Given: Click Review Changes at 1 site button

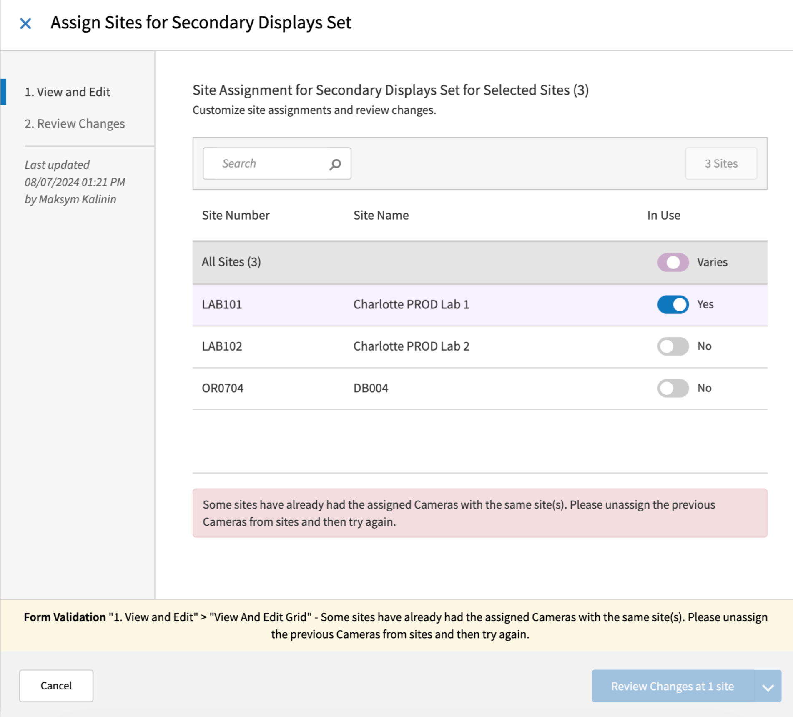Looking at the screenshot, I should click(672, 687).
